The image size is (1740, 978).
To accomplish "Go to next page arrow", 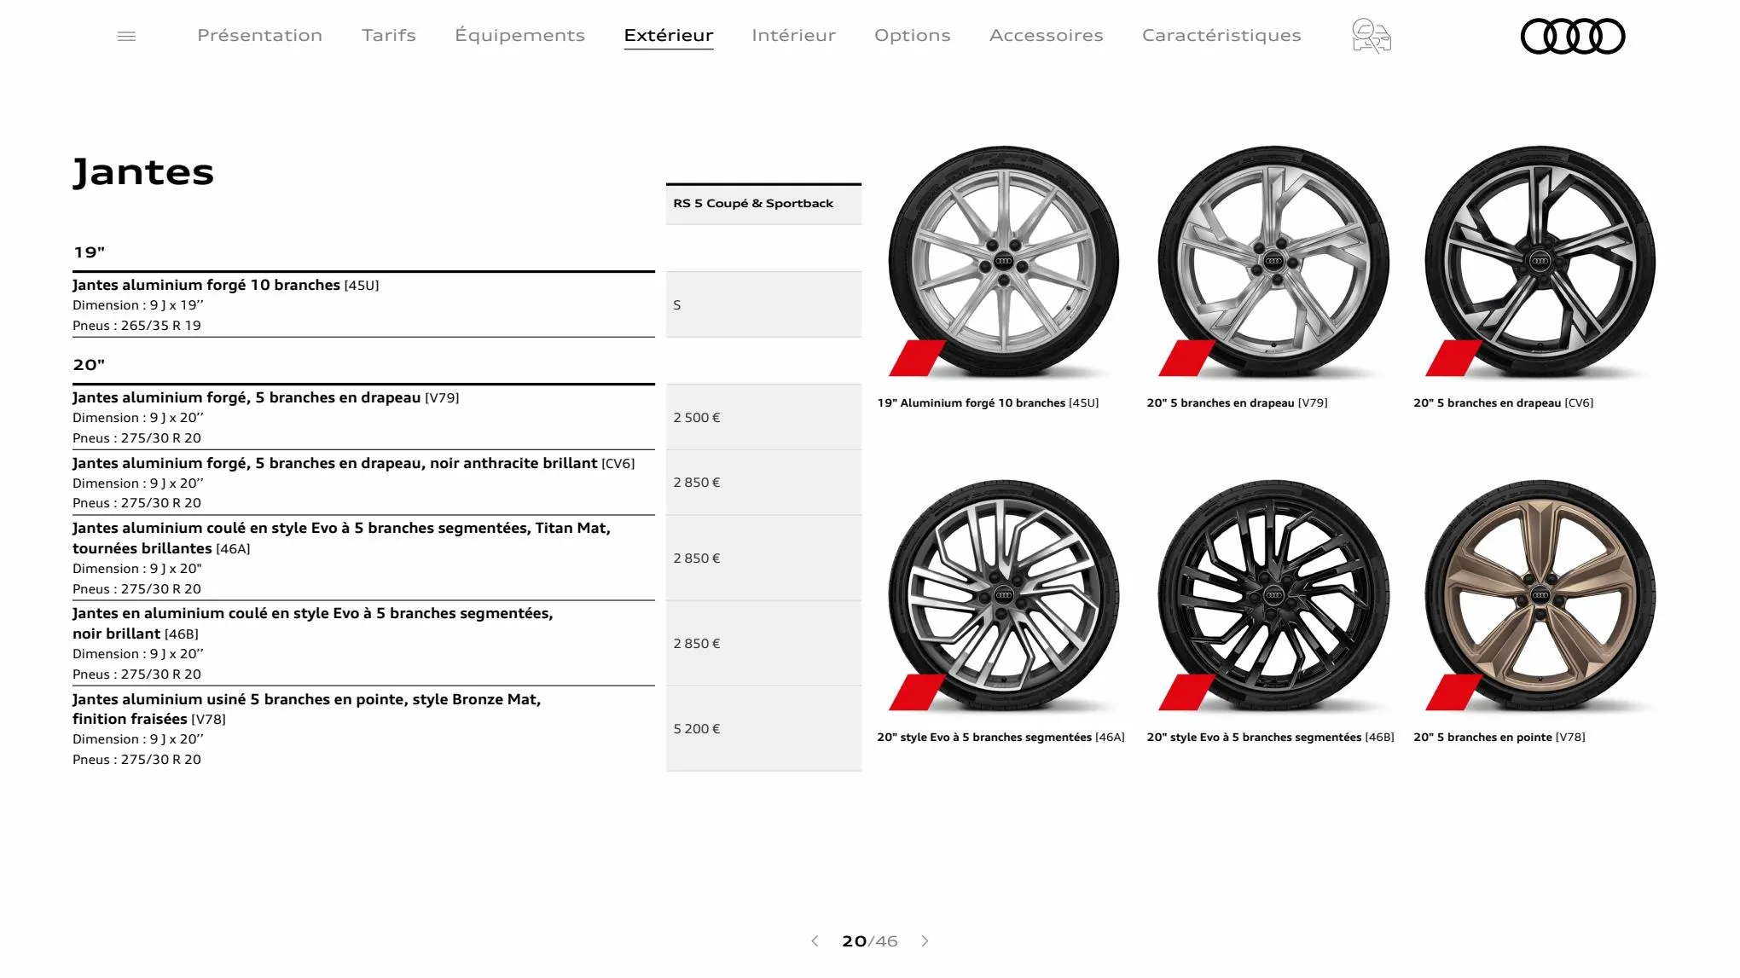I will tap(925, 940).
